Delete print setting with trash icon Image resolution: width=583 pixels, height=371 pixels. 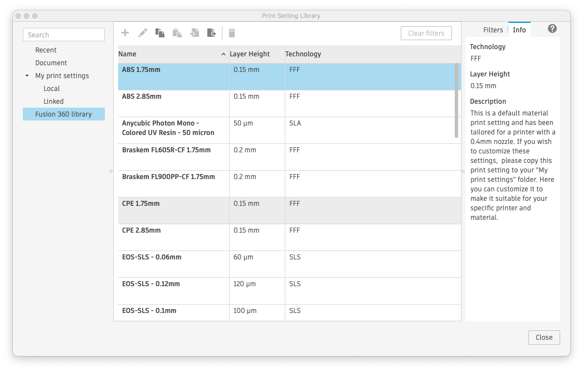pyautogui.click(x=231, y=33)
